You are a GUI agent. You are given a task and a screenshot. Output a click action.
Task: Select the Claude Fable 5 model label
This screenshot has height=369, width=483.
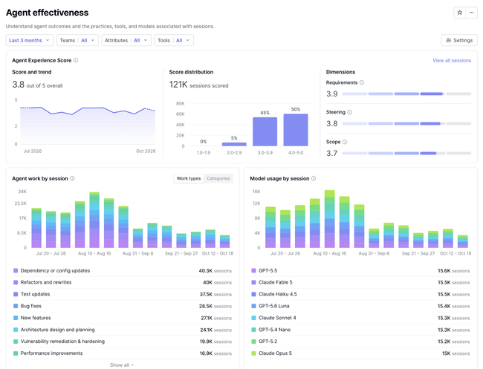pyautogui.click(x=276, y=283)
